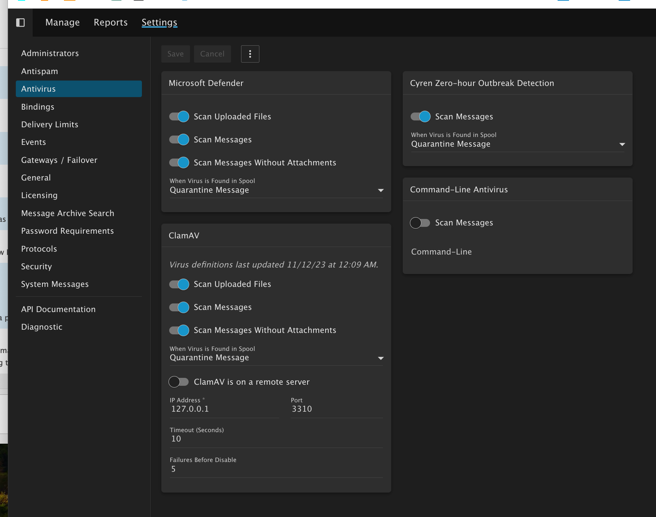Click the ClamAV Port field
This screenshot has height=517, width=656.
click(336, 409)
